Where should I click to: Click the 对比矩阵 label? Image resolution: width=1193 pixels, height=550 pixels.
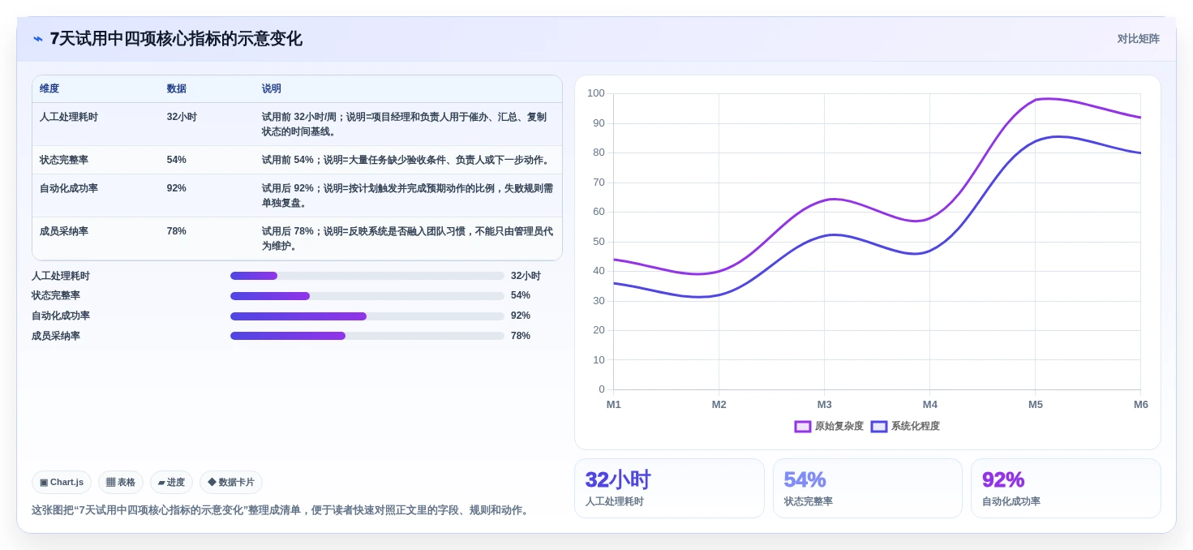(1138, 39)
